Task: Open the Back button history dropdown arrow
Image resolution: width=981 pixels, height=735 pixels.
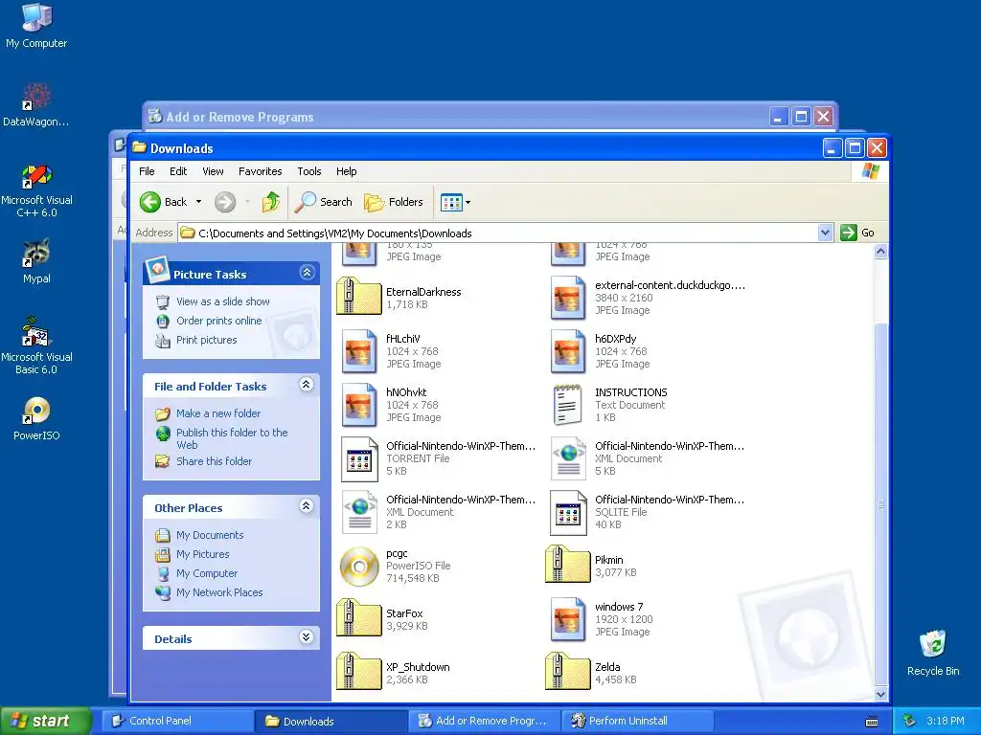Action: coord(199,202)
